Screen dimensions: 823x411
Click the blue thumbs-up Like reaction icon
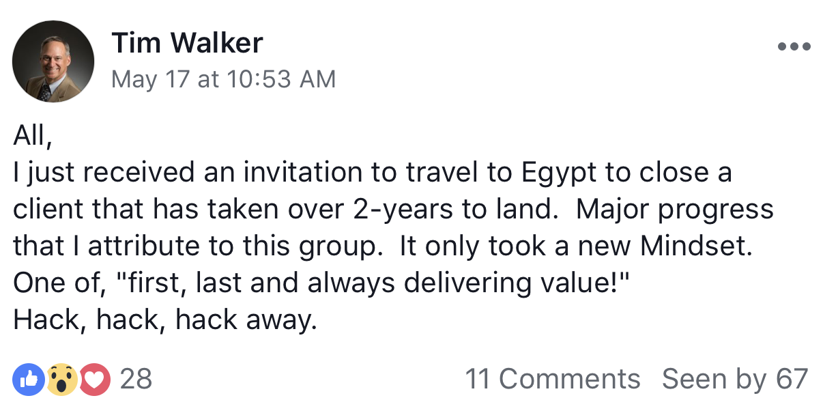[29, 379]
